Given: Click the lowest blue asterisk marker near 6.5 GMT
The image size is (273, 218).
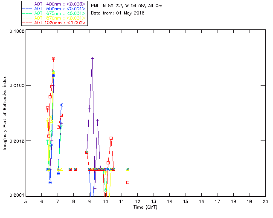Looking at the screenshot, I should tap(50, 182).
